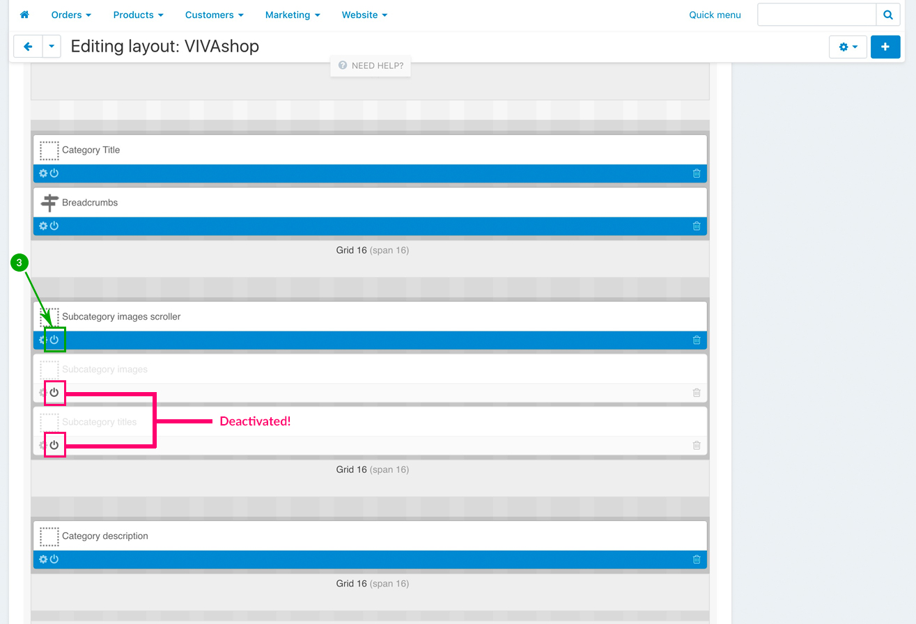This screenshot has height=624, width=916.
Task: Delete the Category description block
Action: 697,560
